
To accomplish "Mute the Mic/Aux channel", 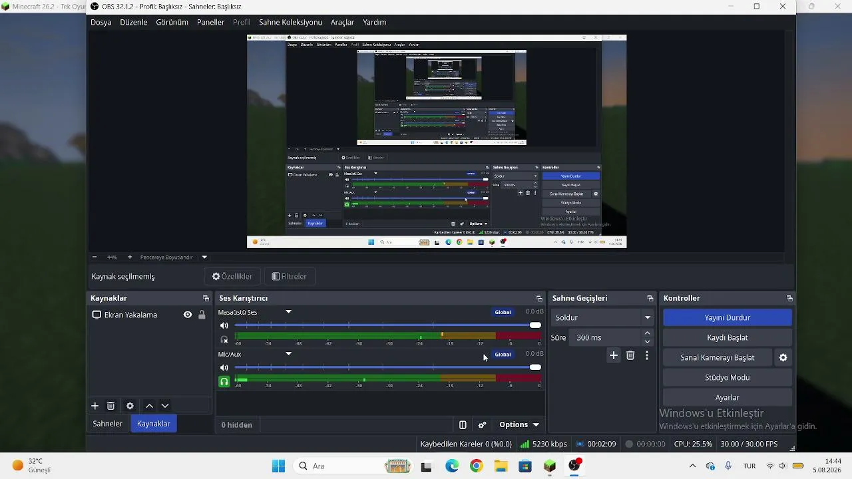I will [224, 367].
